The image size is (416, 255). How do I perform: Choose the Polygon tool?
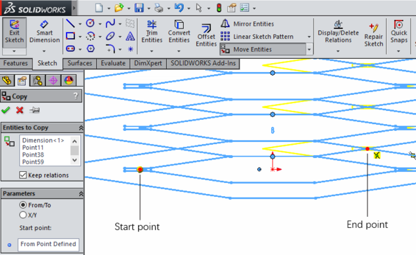(x=90, y=49)
